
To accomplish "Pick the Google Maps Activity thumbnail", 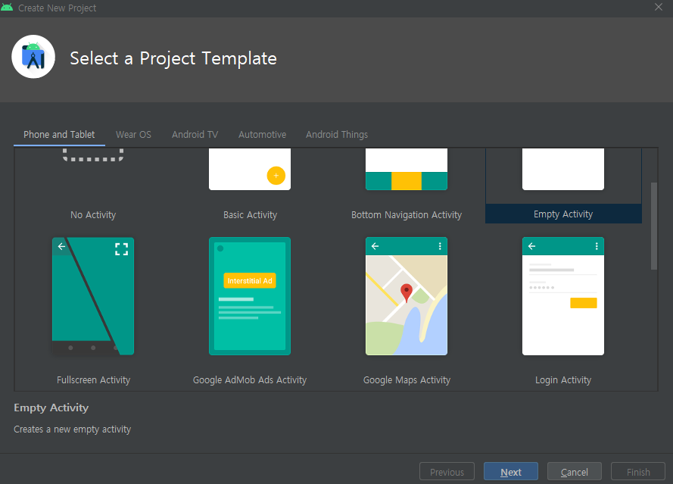I will 407,296.
